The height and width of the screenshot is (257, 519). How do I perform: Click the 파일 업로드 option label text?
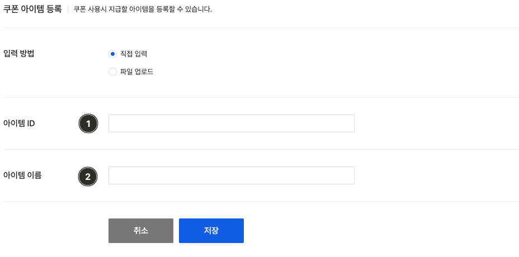click(136, 72)
